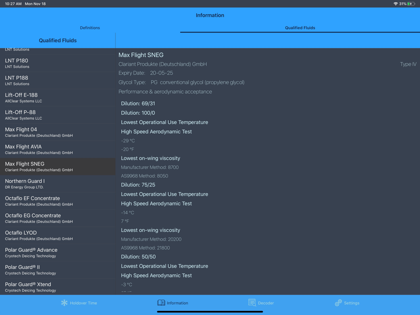The height and width of the screenshot is (315, 420).
Task: Choose LNT P188 from list
Action: click(x=58, y=81)
